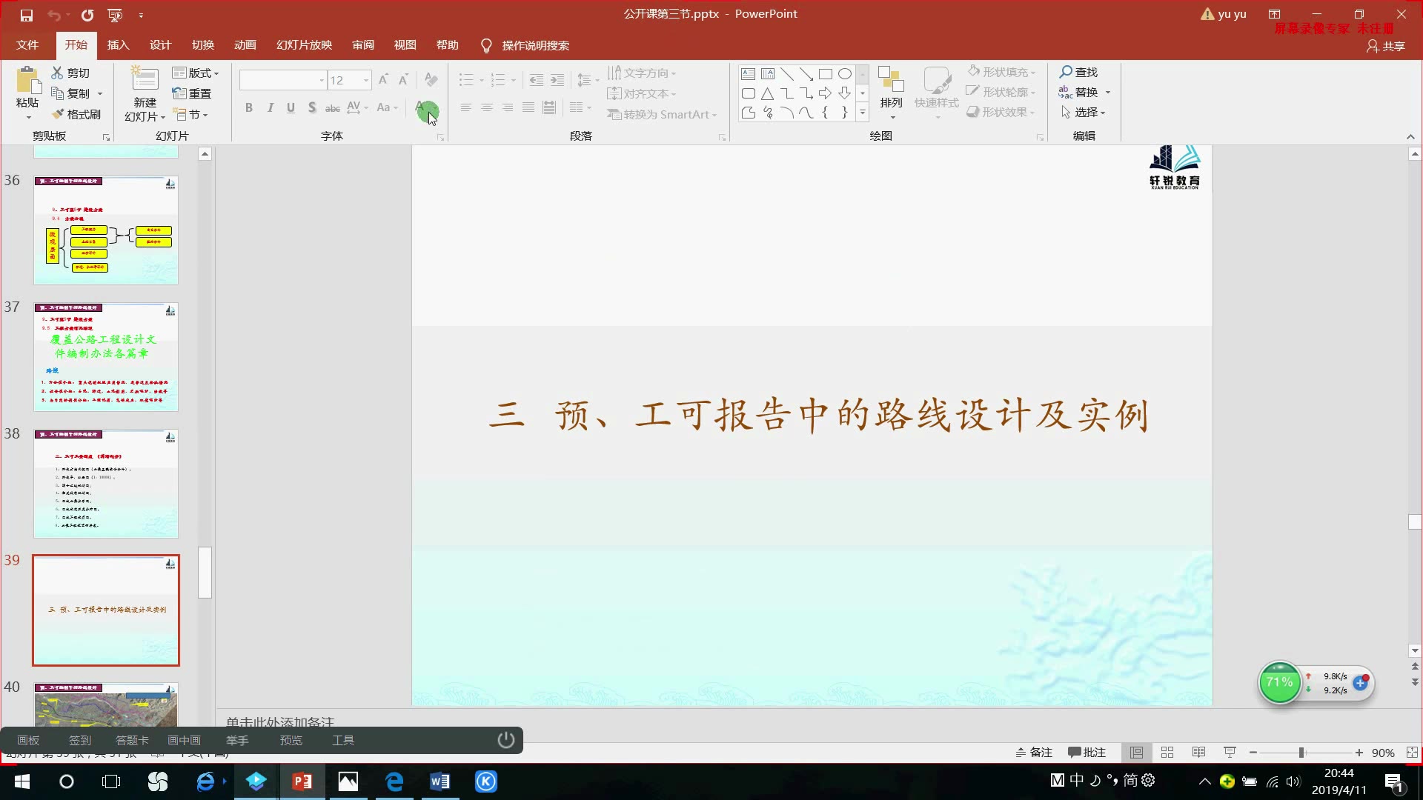Click the zoom out minus button
This screenshot has height=800, width=1423.
tap(1253, 753)
